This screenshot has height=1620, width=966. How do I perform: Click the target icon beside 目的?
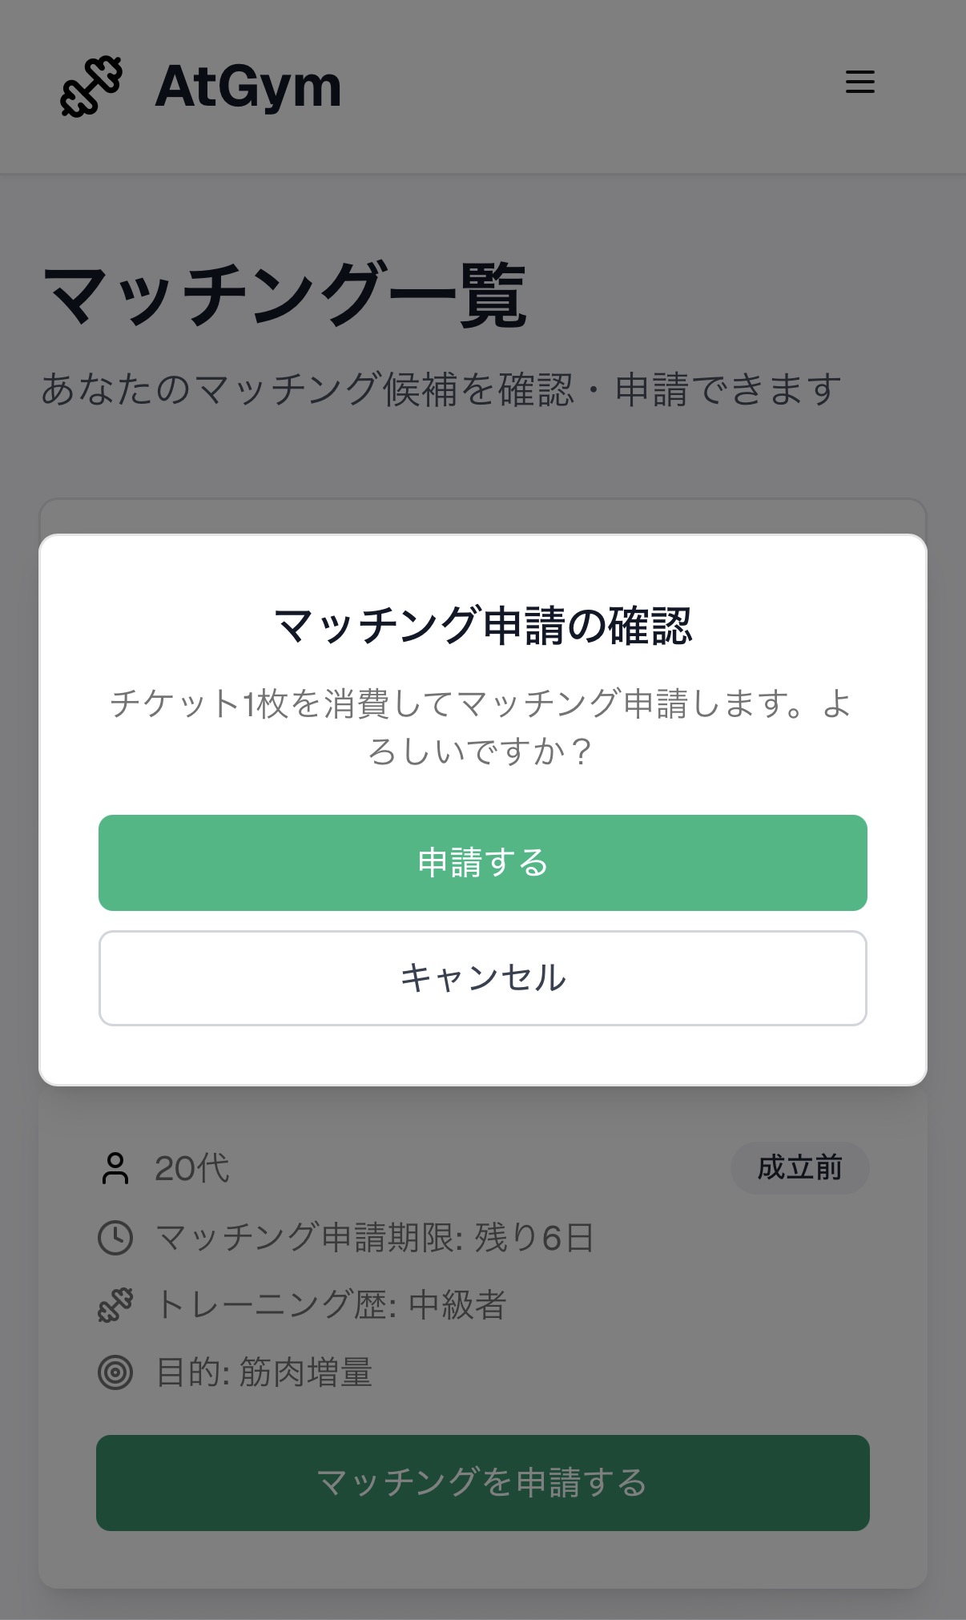tap(115, 1372)
